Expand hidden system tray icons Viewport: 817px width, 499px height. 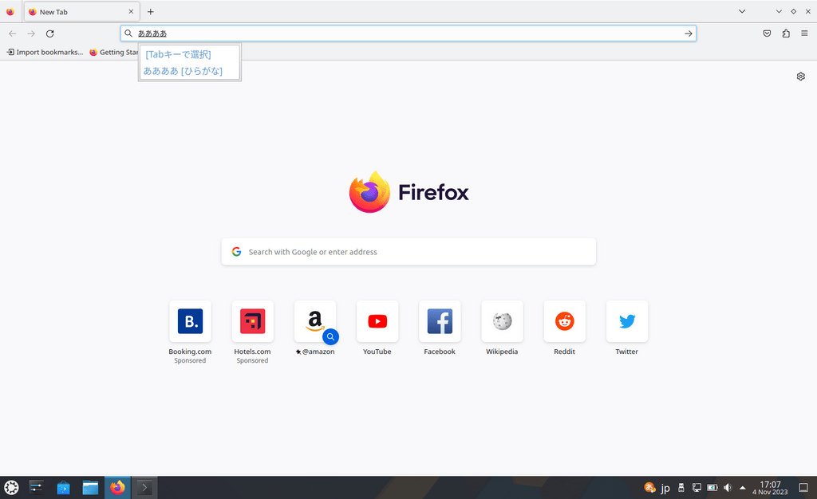743,488
